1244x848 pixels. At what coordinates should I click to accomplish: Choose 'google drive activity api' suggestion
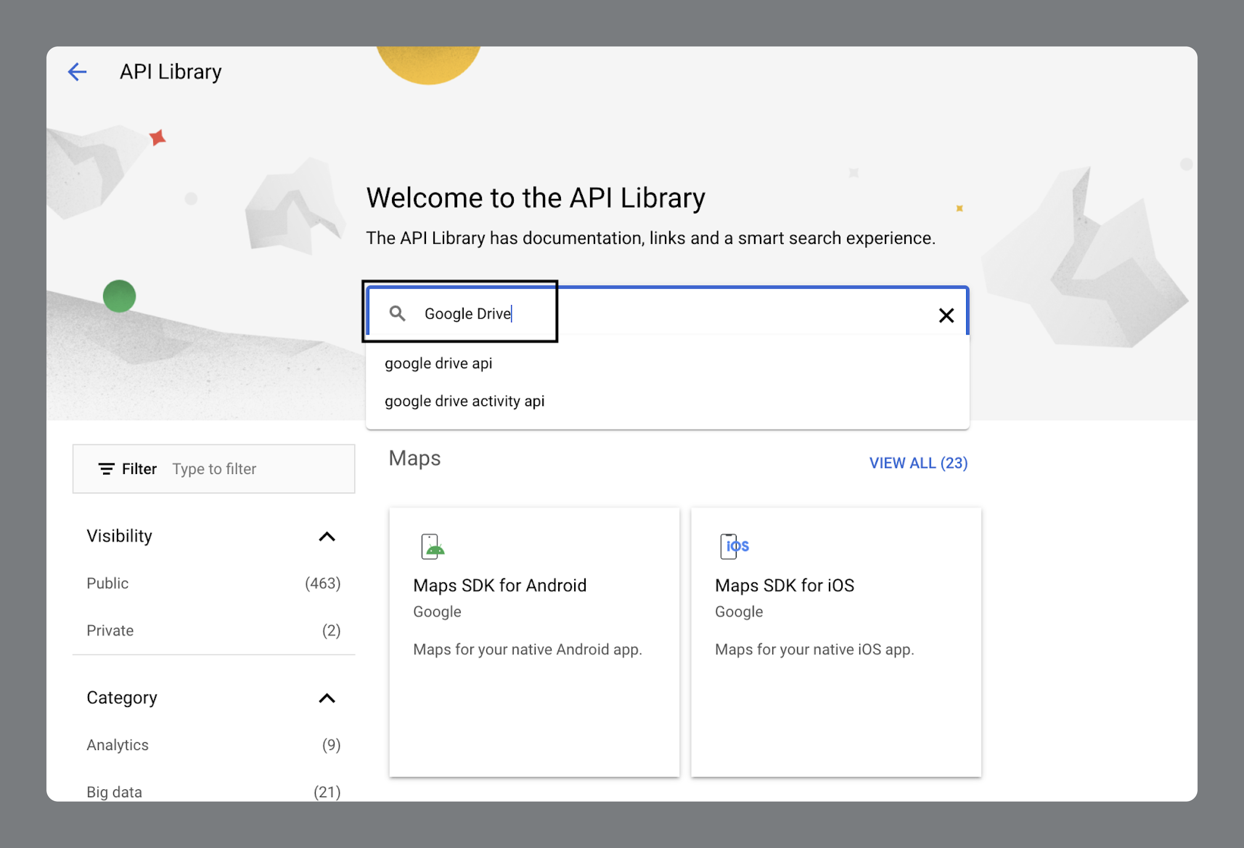click(x=464, y=401)
